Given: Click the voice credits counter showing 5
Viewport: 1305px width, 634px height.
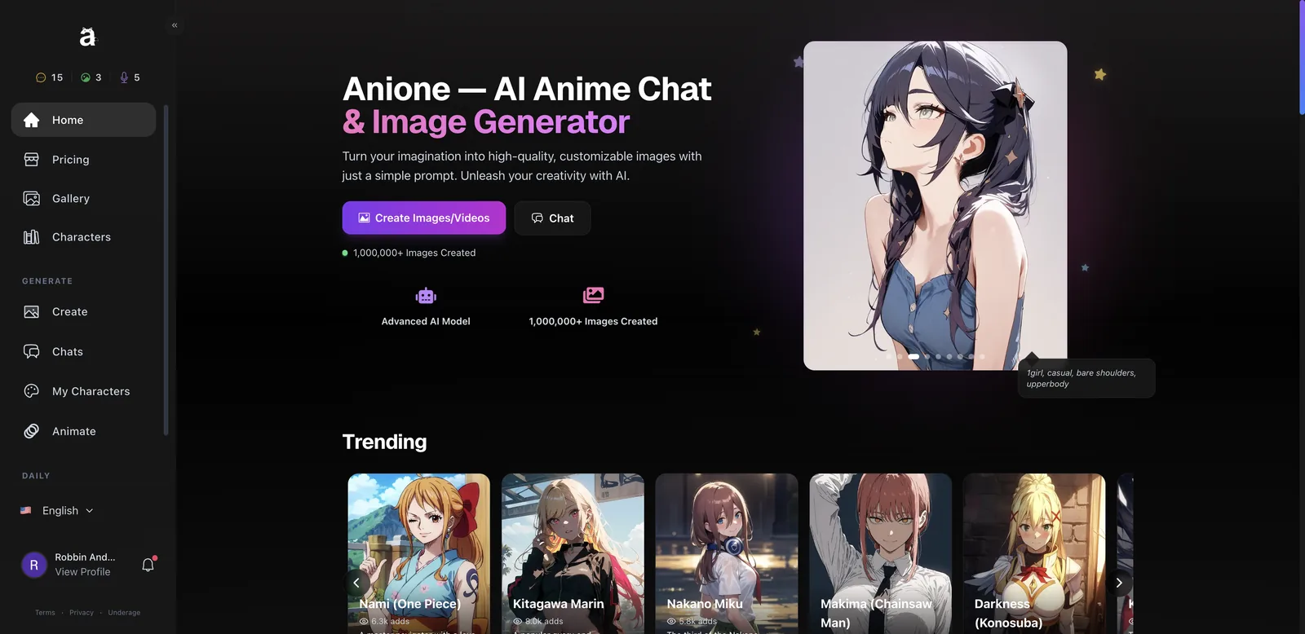Looking at the screenshot, I should point(130,77).
